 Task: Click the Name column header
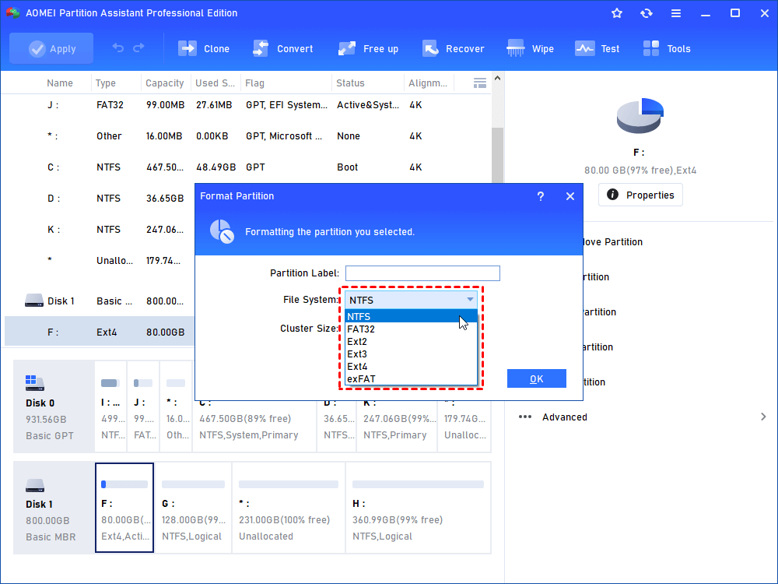point(60,83)
